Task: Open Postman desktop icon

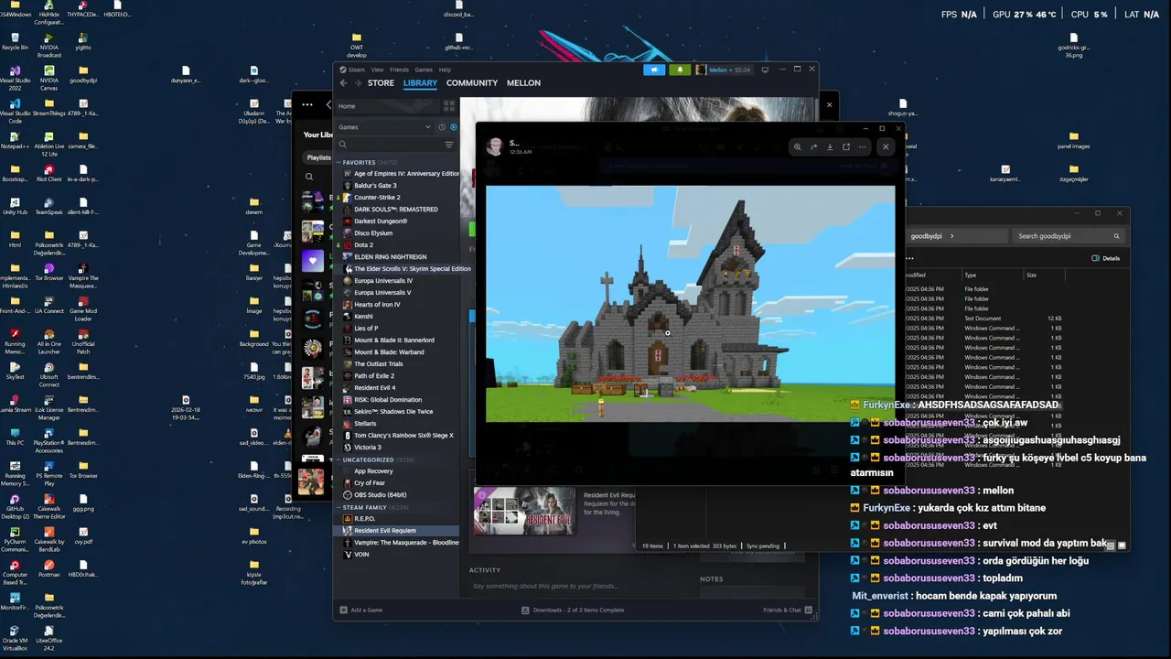Action: (x=49, y=567)
